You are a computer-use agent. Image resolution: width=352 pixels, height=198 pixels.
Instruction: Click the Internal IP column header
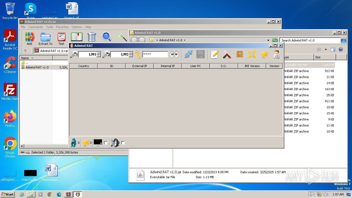coord(167,66)
